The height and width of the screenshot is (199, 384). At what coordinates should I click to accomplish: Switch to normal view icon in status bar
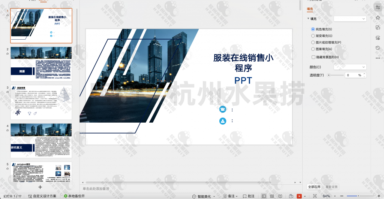tap(264, 196)
